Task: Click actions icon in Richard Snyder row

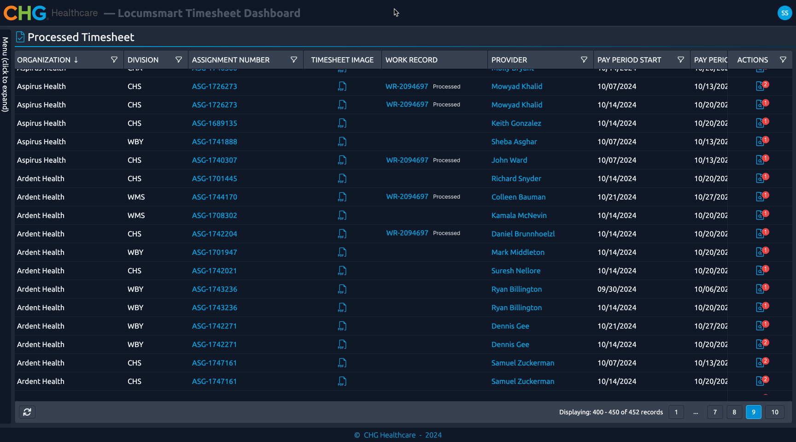Action: [x=760, y=178]
